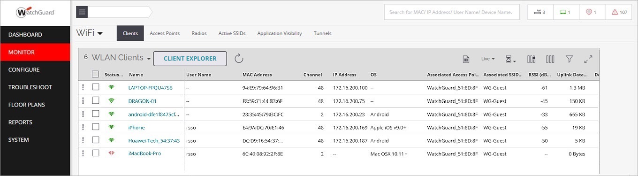
Task: Open the hourglass time range dropdown
Action: [511, 59]
